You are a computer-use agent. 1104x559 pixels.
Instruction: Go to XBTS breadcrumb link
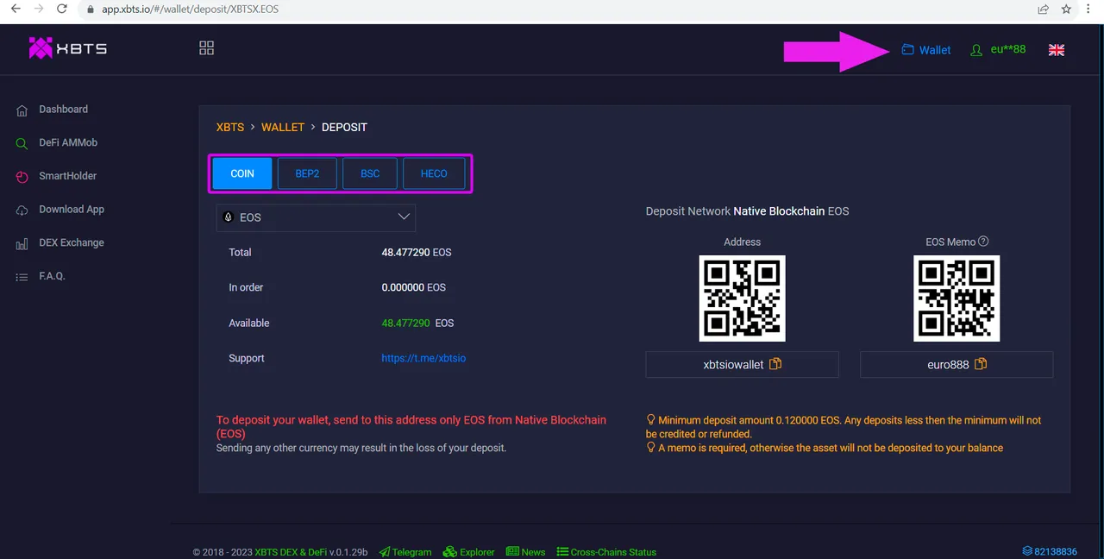click(x=230, y=127)
